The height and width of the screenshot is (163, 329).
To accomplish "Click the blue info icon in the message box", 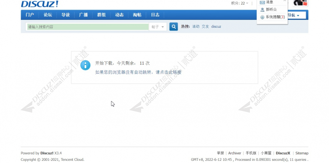I will 85,65.
